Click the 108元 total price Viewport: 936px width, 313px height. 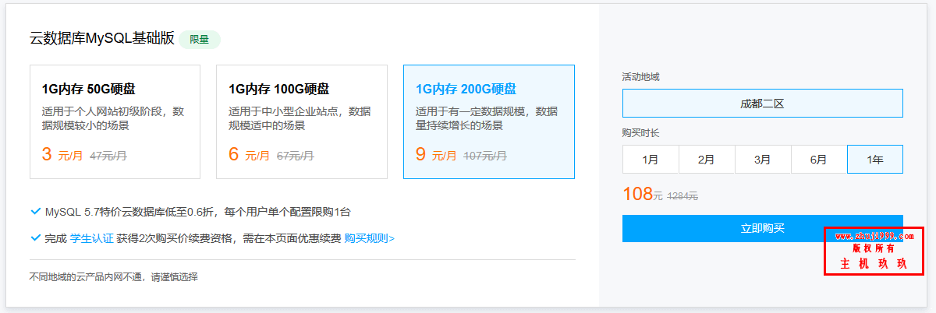[x=643, y=195]
